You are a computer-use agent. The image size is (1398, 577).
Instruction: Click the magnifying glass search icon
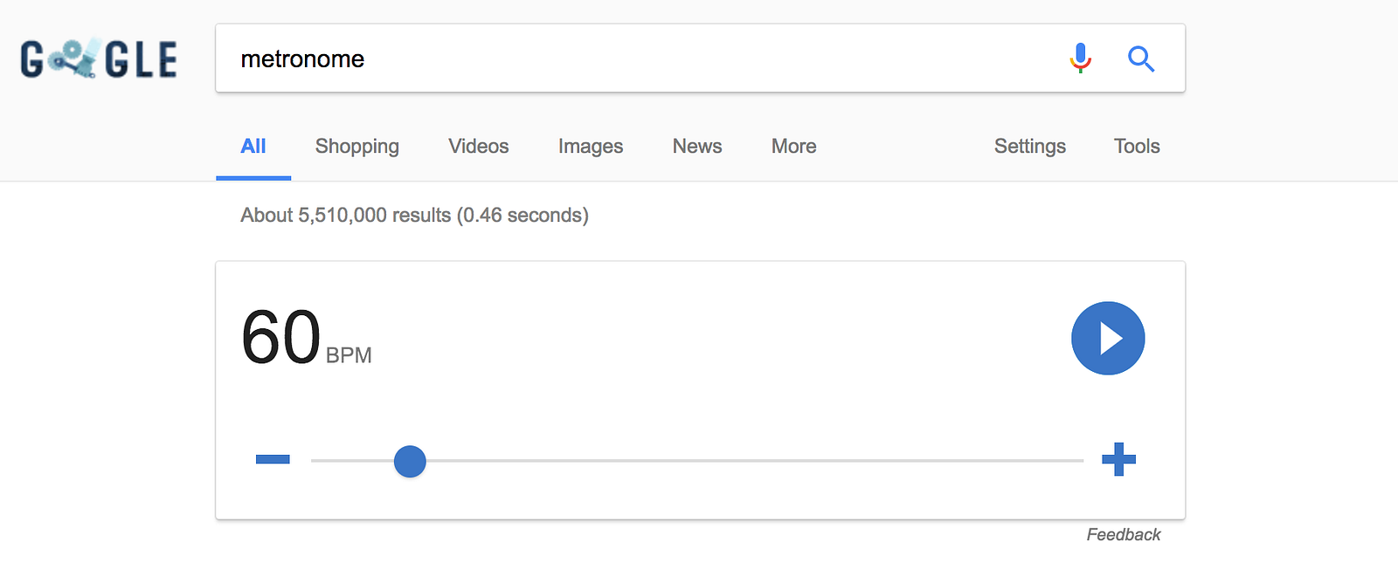[x=1141, y=58]
